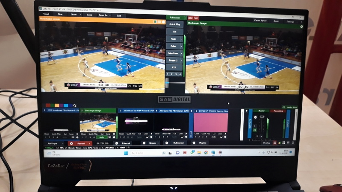
Task: Click the PlayList settings gear icon
Action: click(x=194, y=143)
